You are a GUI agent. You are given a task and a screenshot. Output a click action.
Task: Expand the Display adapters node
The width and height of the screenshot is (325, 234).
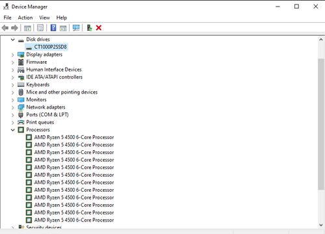[13, 55]
